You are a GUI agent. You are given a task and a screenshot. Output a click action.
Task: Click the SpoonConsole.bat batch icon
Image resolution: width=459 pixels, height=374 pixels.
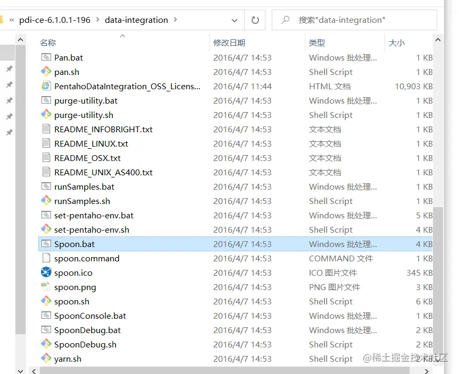pyautogui.click(x=46, y=315)
